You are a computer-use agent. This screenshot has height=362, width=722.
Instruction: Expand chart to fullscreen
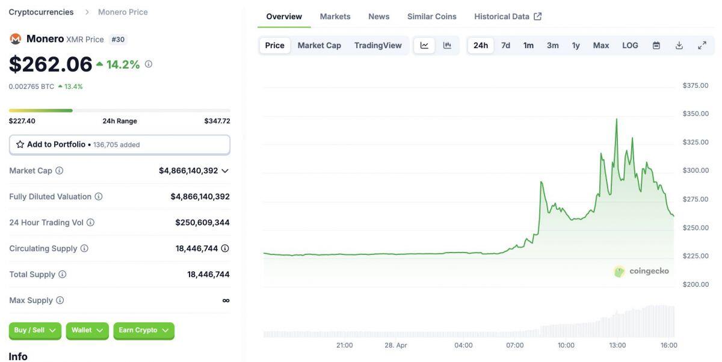point(702,45)
